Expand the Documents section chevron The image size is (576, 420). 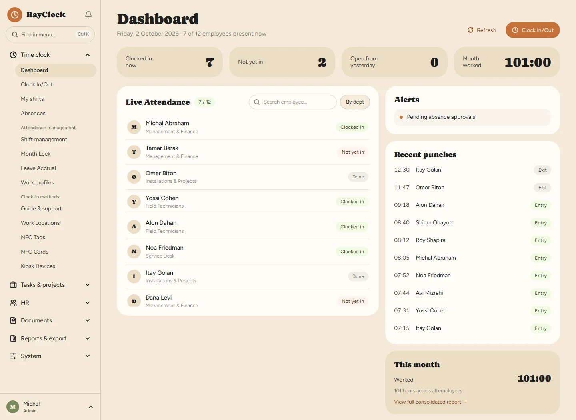[88, 320]
